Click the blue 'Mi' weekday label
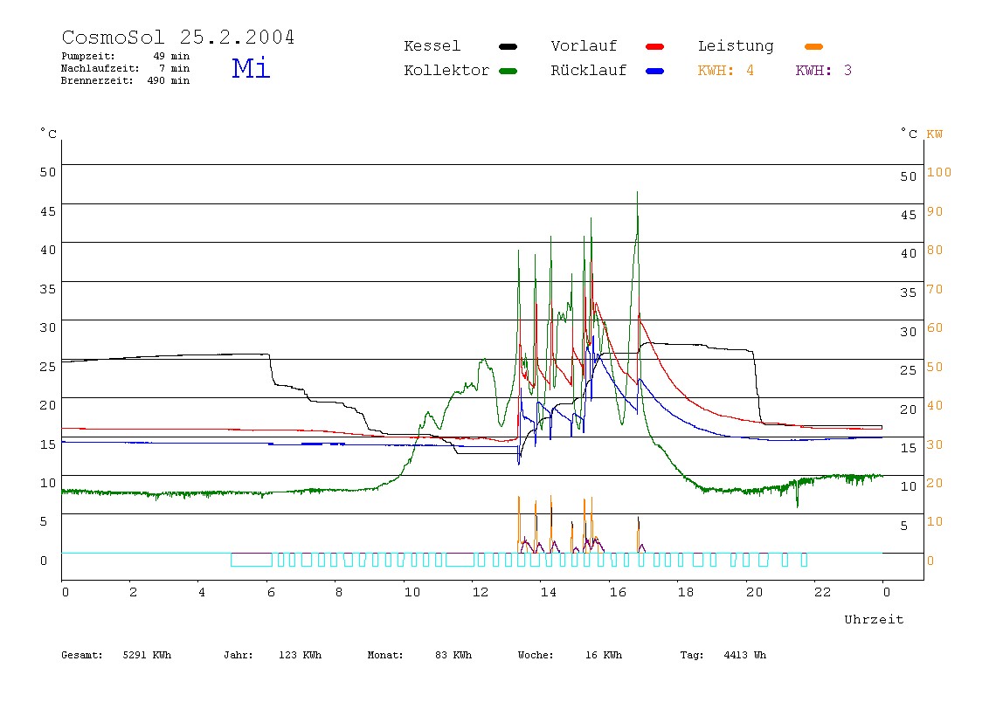The width and height of the screenshot is (1003, 709). (251, 68)
